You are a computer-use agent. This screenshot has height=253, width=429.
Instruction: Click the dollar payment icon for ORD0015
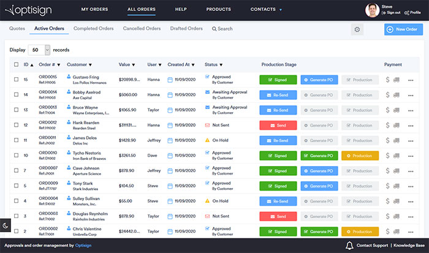[387, 80]
